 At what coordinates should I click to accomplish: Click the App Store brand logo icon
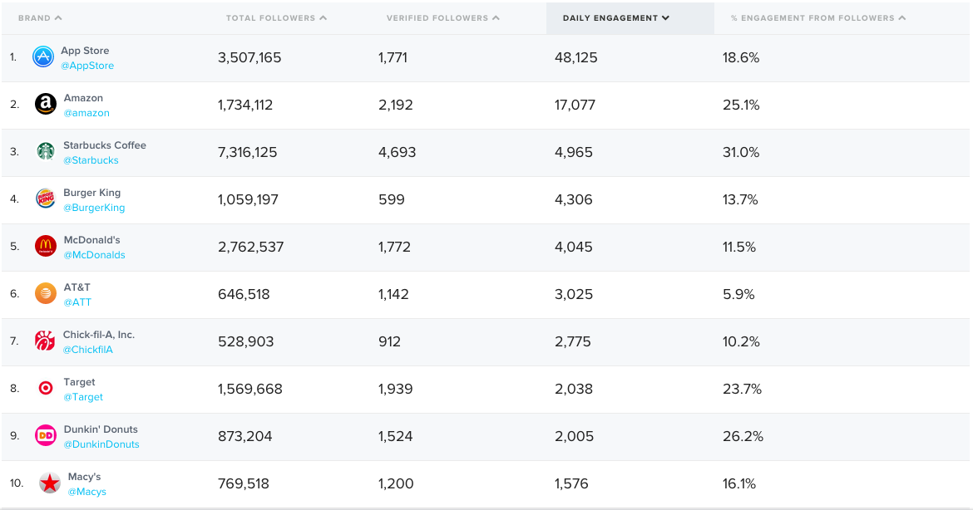(43, 57)
